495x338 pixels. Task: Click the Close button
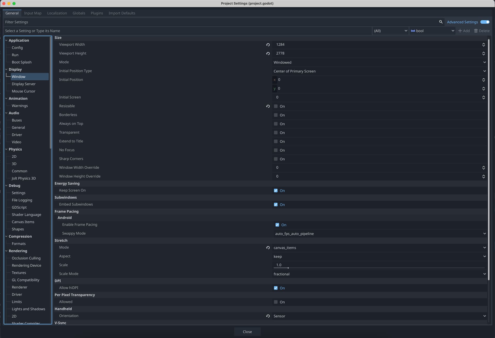[247, 332]
